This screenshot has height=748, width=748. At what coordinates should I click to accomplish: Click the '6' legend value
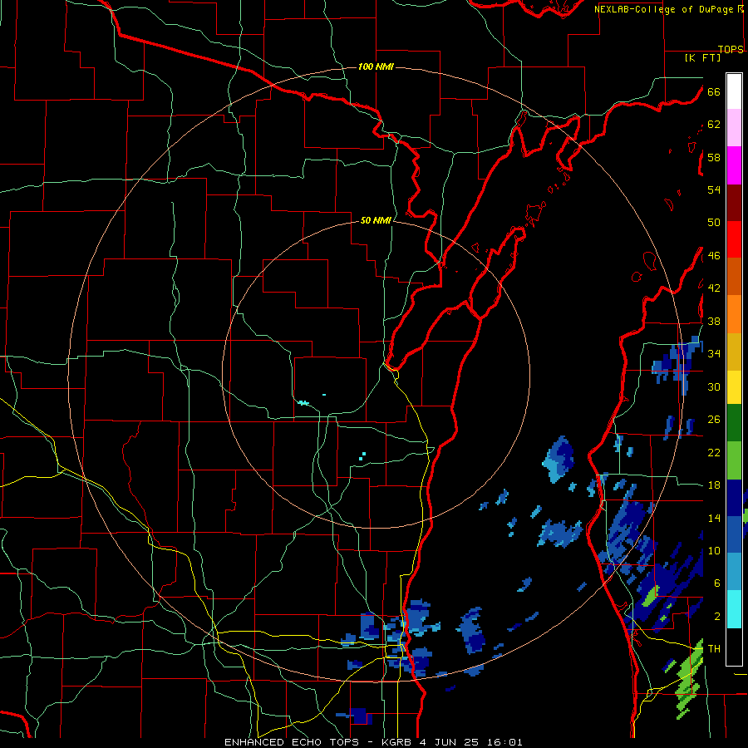coord(716,583)
